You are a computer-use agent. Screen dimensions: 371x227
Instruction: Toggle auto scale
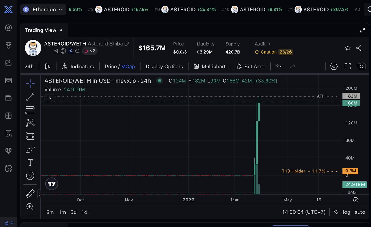(360, 212)
